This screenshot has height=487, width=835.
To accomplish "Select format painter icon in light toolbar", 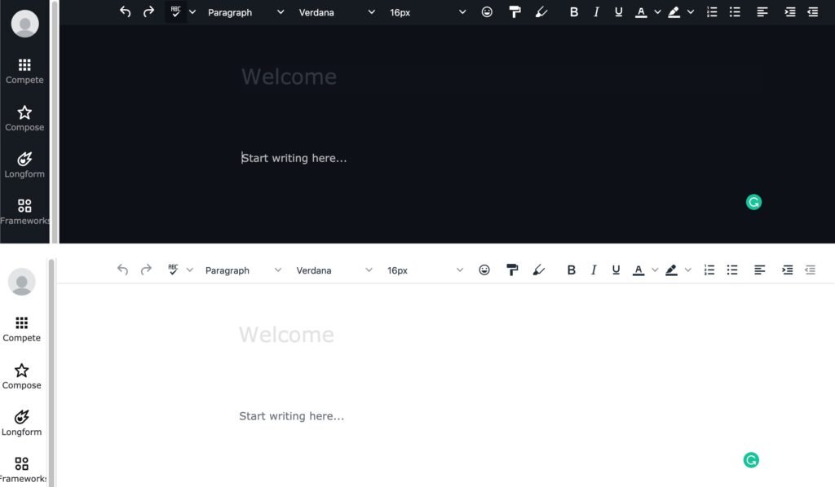I will tap(512, 270).
